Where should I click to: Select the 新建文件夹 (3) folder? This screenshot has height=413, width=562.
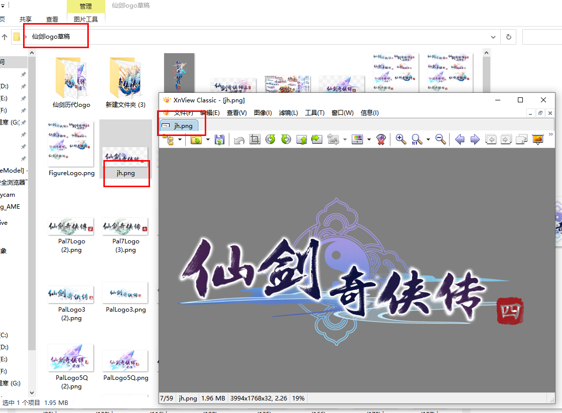pos(125,82)
